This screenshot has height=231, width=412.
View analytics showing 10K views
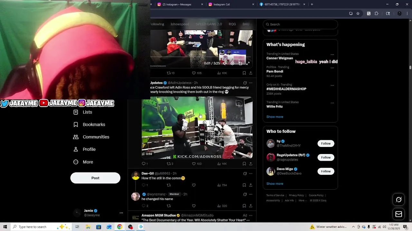tap(222, 73)
